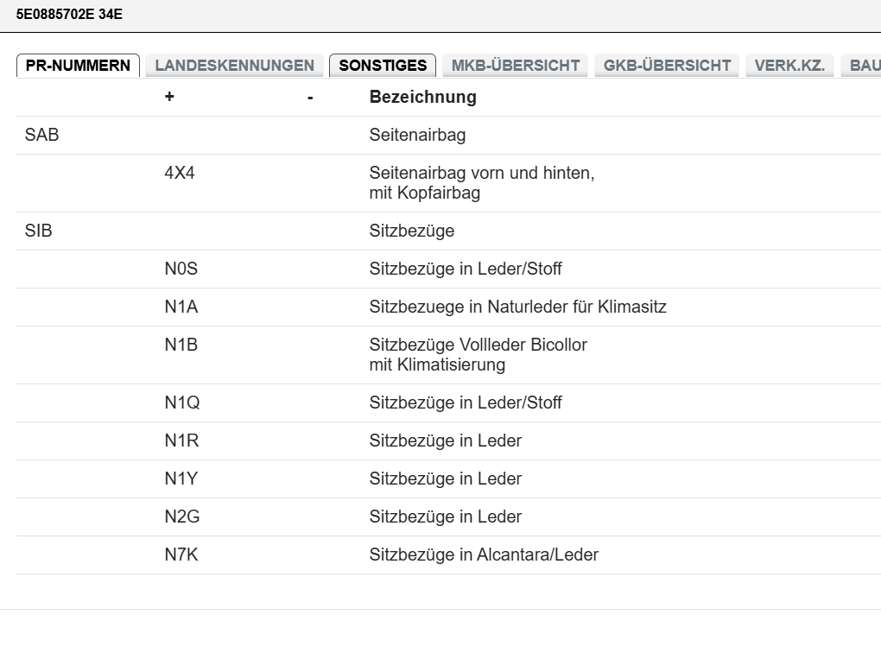Viewport: 881px width, 672px height.
Task: Click the SIB Sitzbezüge group row
Action: (x=449, y=231)
